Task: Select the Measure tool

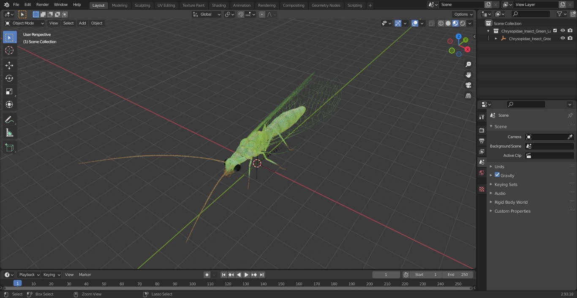Action: (x=9, y=133)
